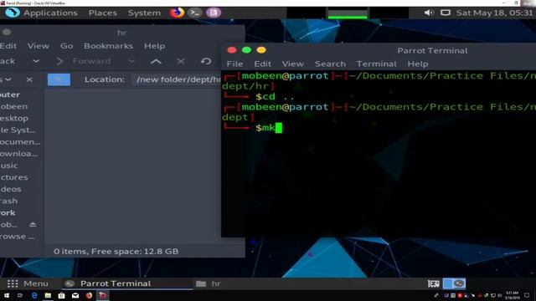Open the View menu in Parrot Terminal
The width and height of the screenshot is (536, 301).
[292, 64]
